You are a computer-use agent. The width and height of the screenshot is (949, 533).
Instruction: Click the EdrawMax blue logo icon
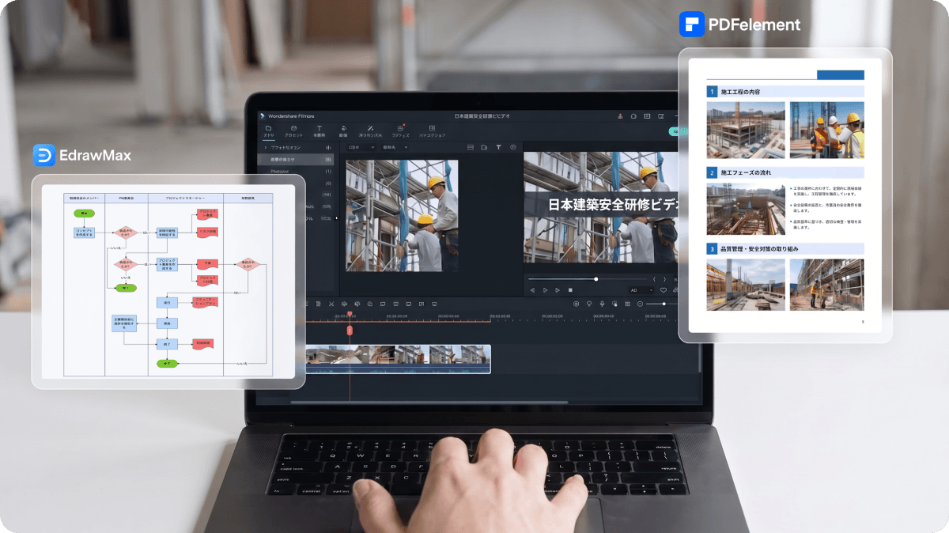click(44, 156)
